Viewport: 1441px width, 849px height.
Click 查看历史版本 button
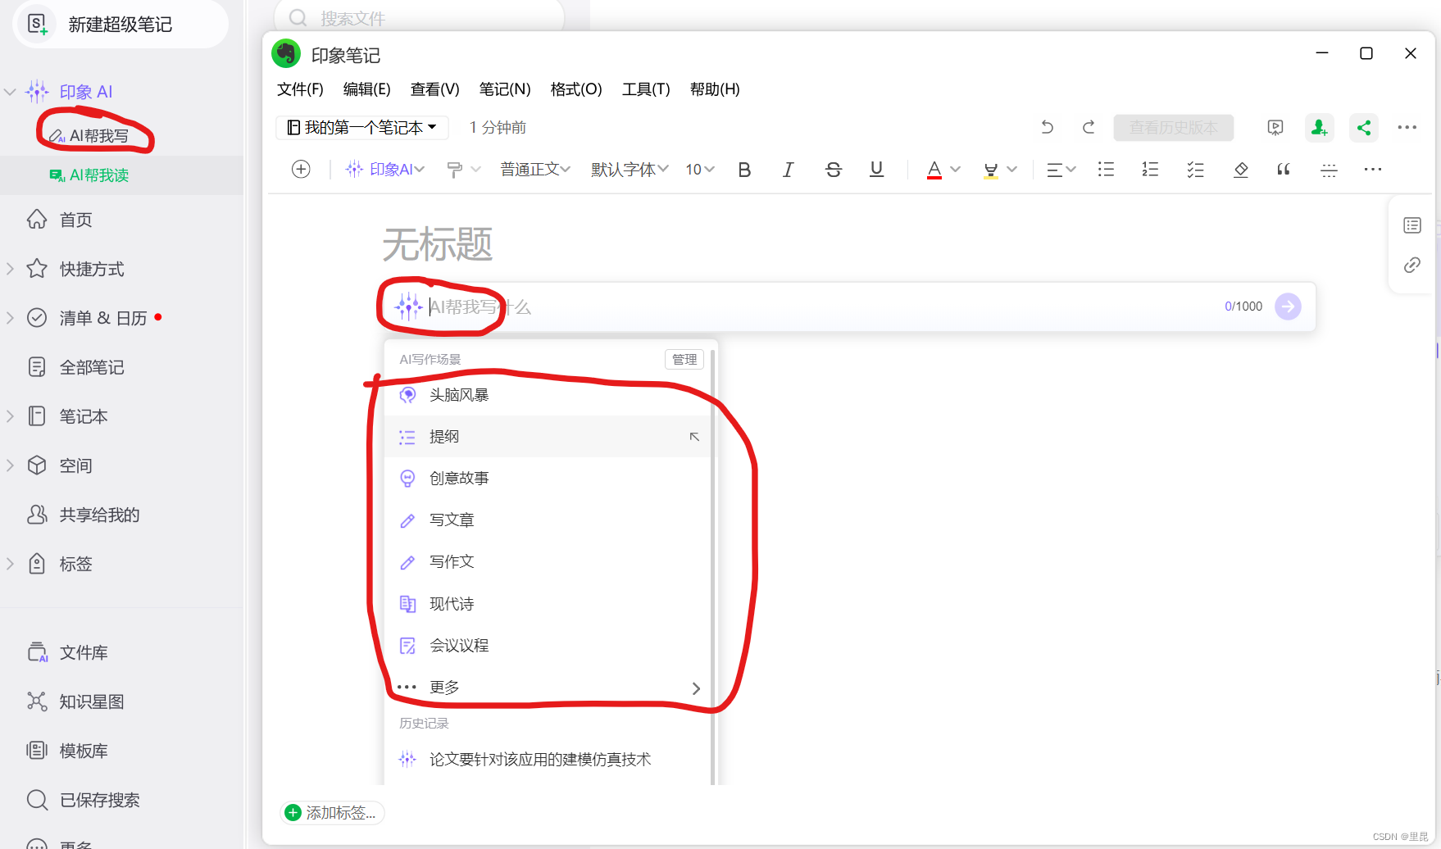click(1174, 128)
